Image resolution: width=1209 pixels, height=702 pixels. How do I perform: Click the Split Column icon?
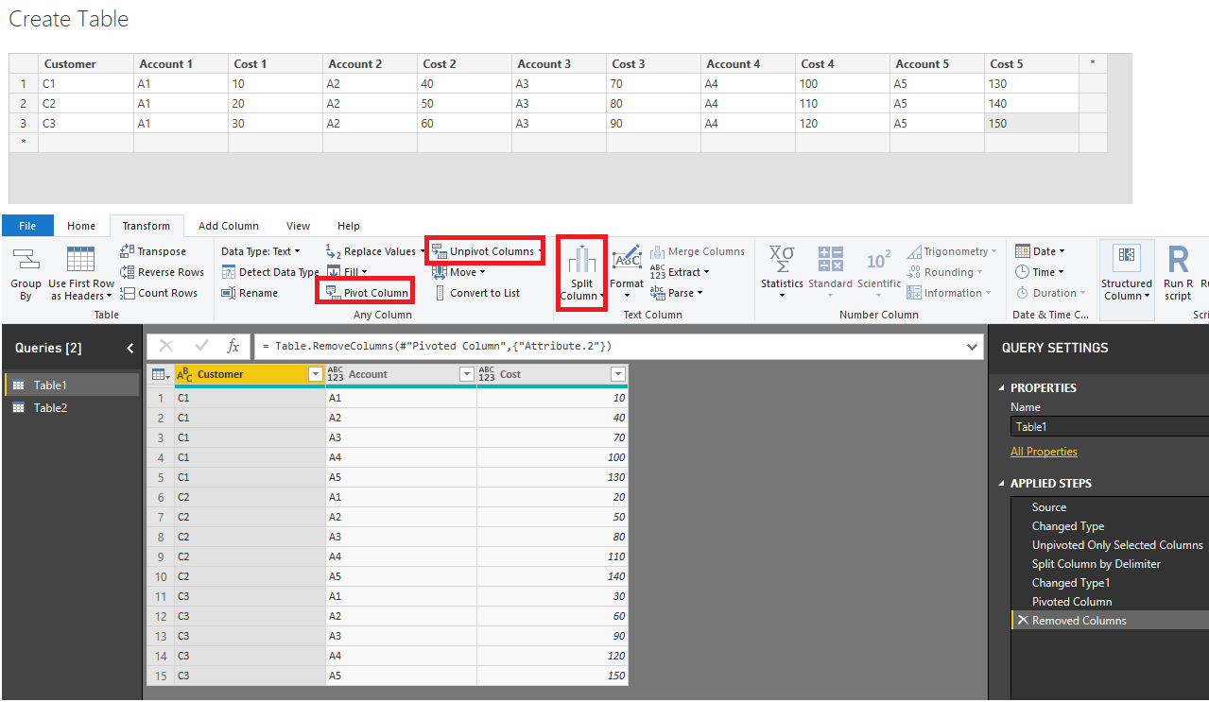581,260
